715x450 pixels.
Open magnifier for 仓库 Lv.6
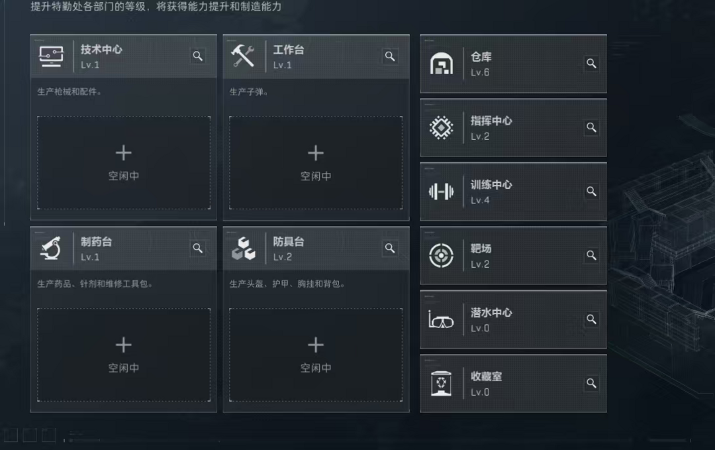pyautogui.click(x=591, y=64)
